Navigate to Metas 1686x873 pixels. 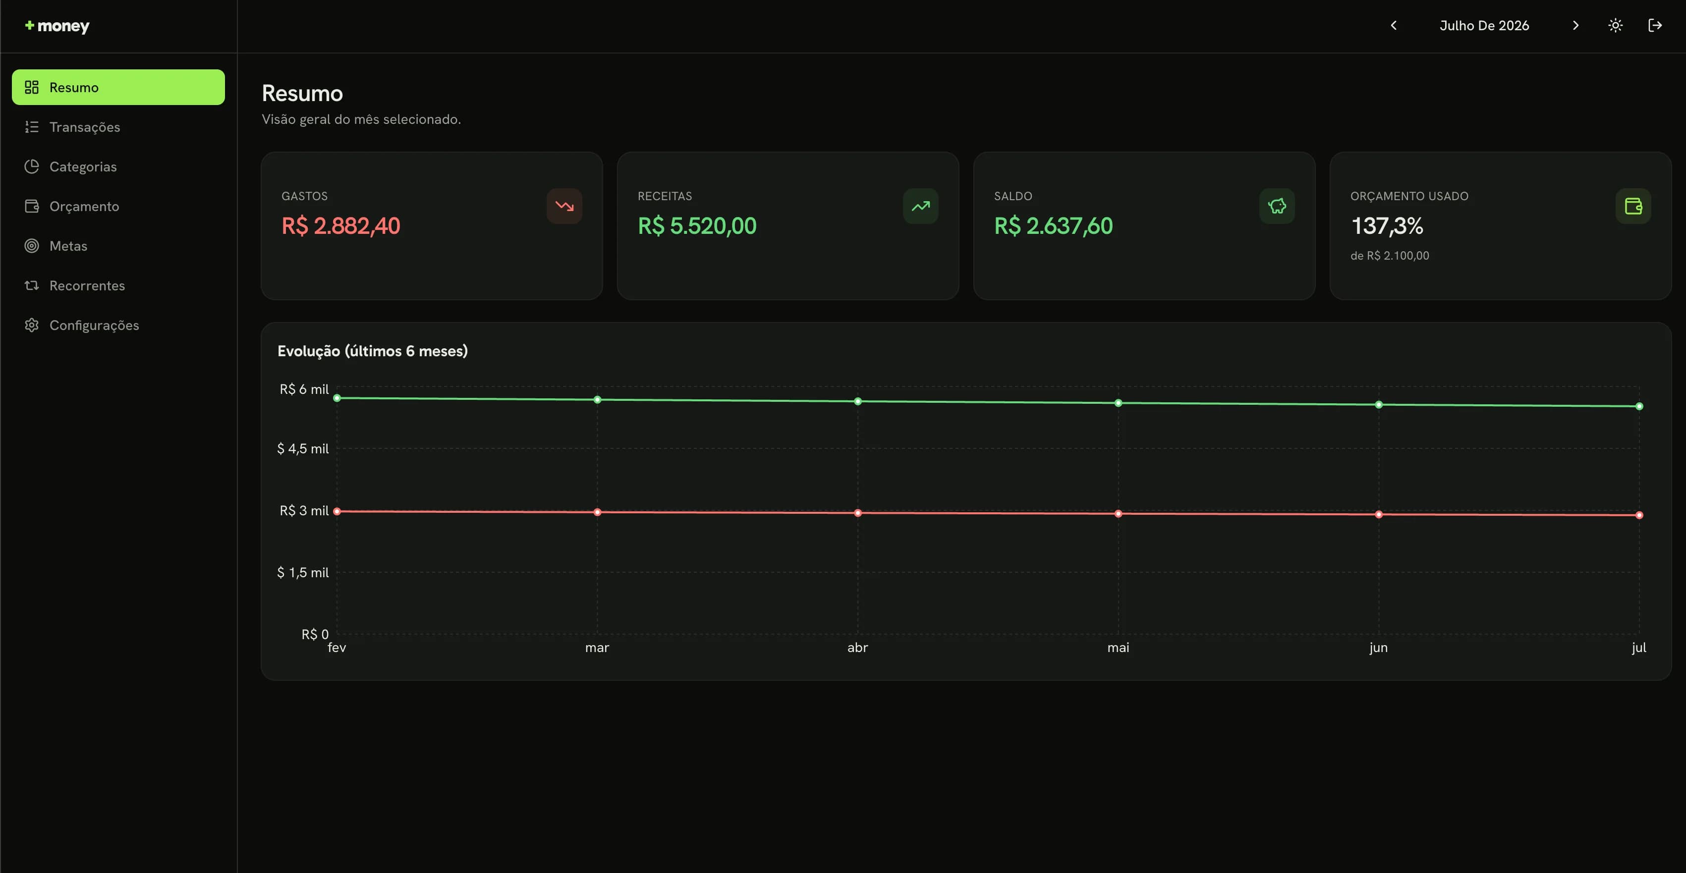coord(118,246)
